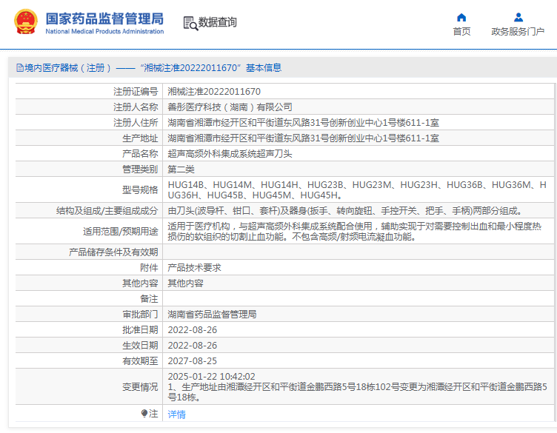Click the 型号规格 row label
The width and height of the screenshot is (557, 433).
pyautogui.click(x=140, y=190)
